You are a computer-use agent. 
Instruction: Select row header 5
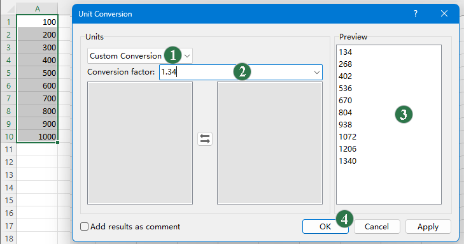click(8, 73)
